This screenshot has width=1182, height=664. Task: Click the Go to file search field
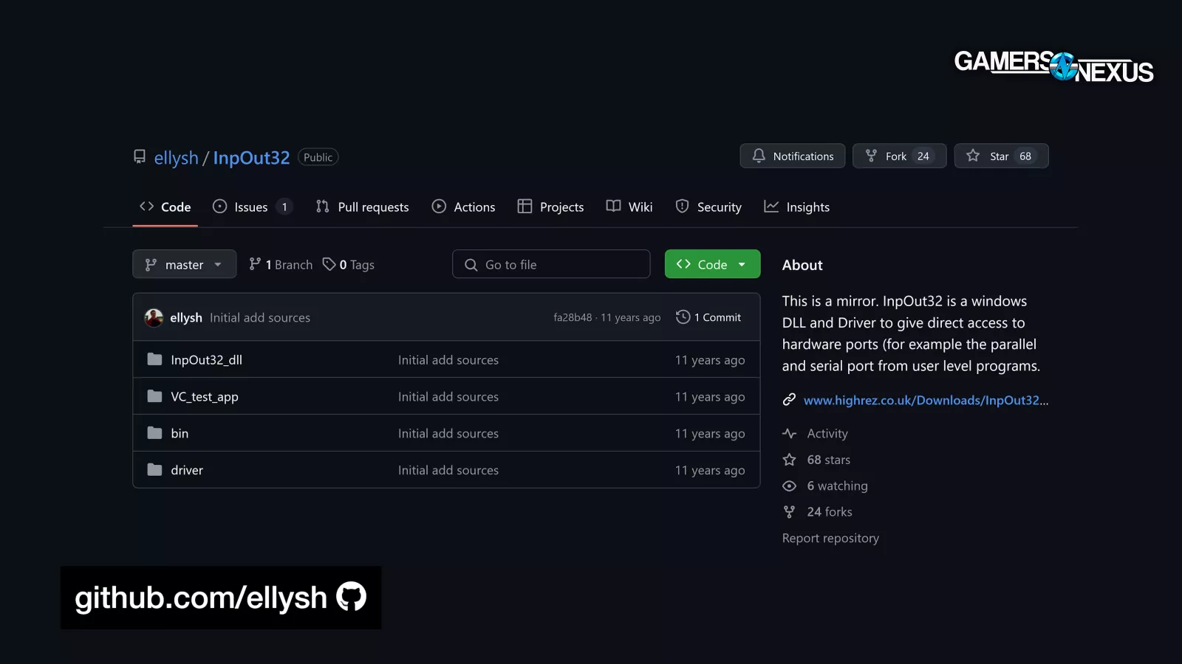click(x=550, y=265)
